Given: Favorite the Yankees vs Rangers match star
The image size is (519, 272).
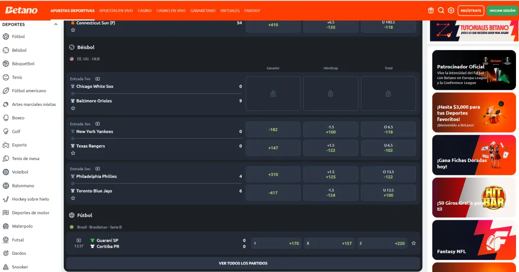Looking at the screenshot, I should pyautogui.click(x=73, y=153).
